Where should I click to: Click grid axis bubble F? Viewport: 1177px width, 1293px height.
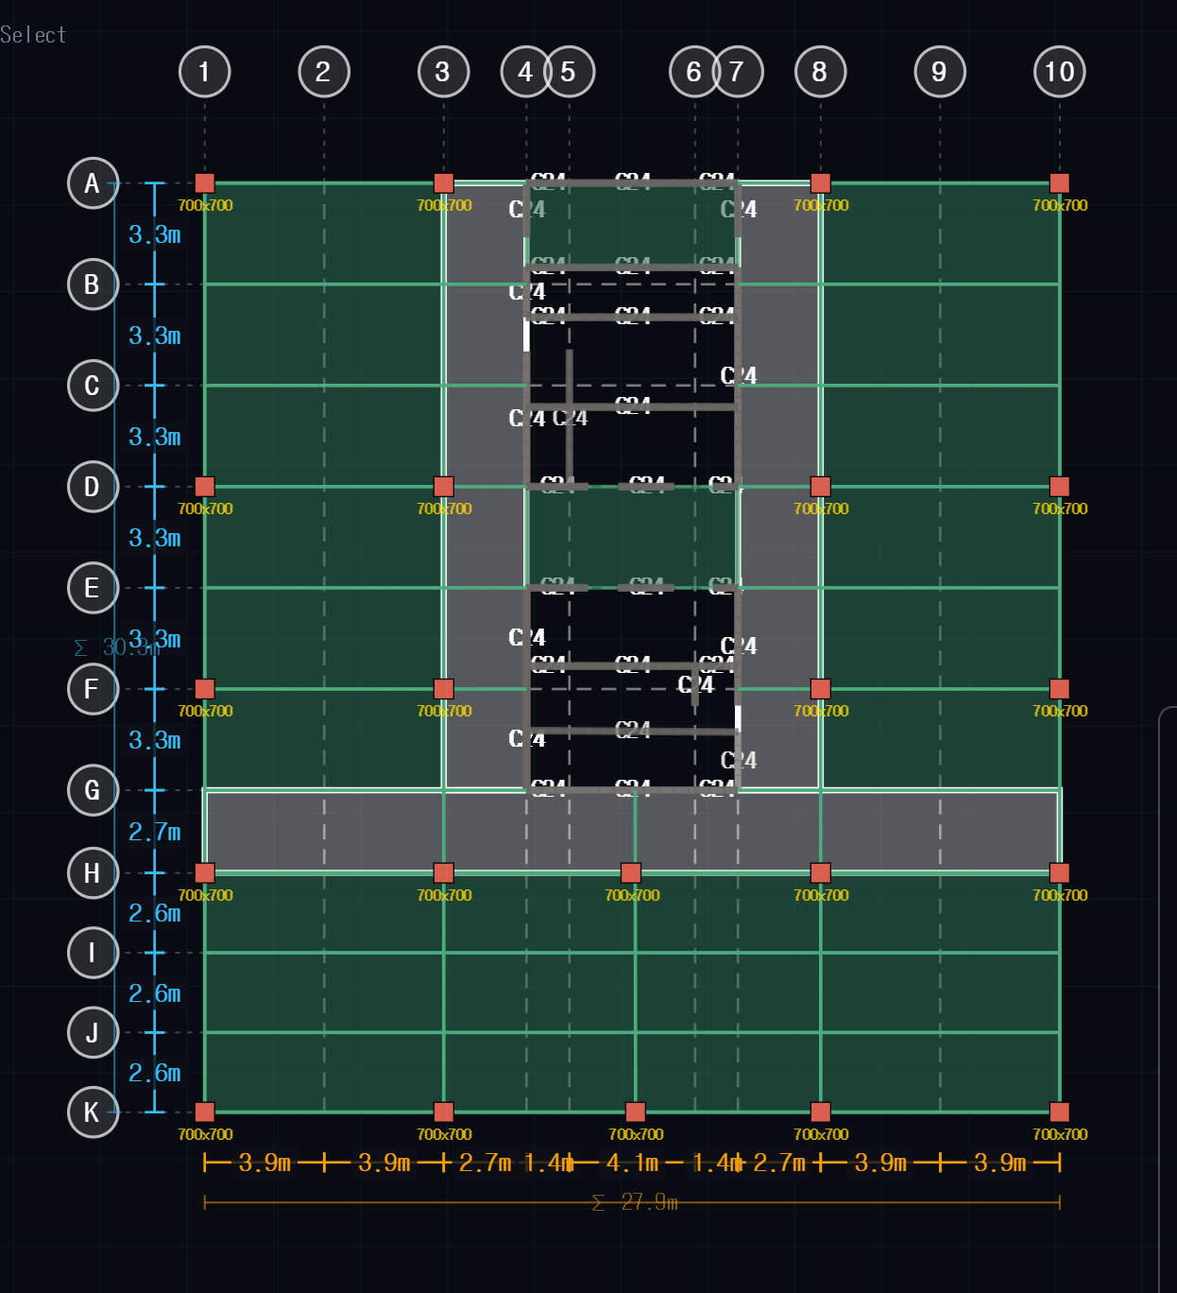coord(93,689)
